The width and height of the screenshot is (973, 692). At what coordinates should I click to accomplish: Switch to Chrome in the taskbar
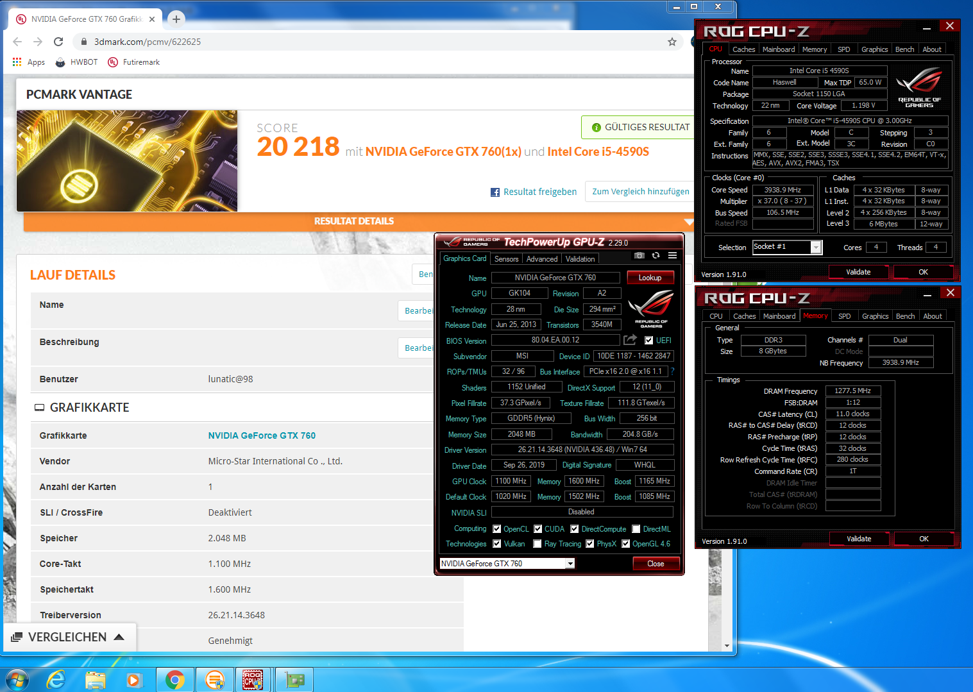[174, 679]
